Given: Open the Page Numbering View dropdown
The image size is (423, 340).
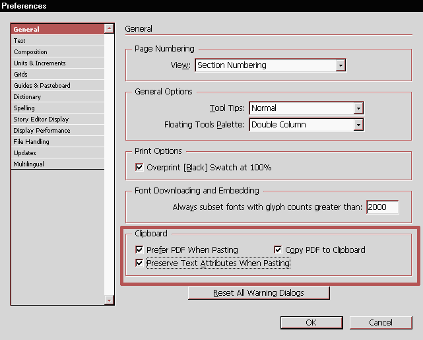Looking at the screenshot, I should pyautogui.click(x=271, y=65).
